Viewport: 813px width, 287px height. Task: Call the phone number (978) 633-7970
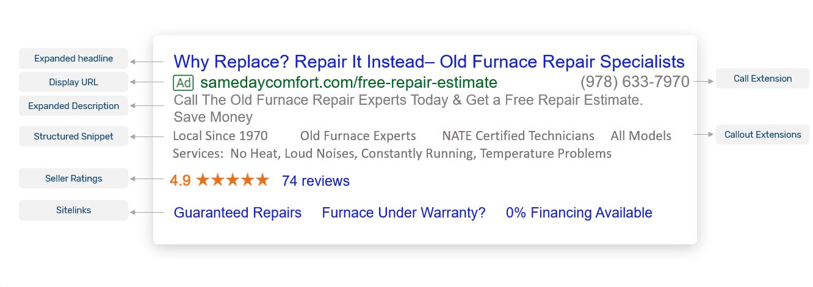635,82
